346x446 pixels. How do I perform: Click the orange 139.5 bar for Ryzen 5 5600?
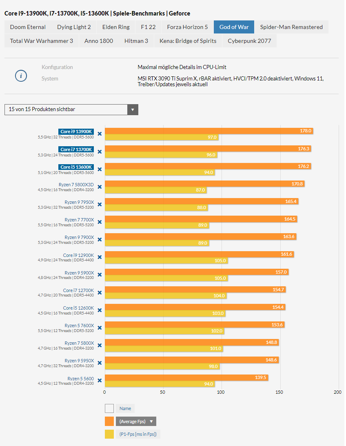[x=186, y=377]
